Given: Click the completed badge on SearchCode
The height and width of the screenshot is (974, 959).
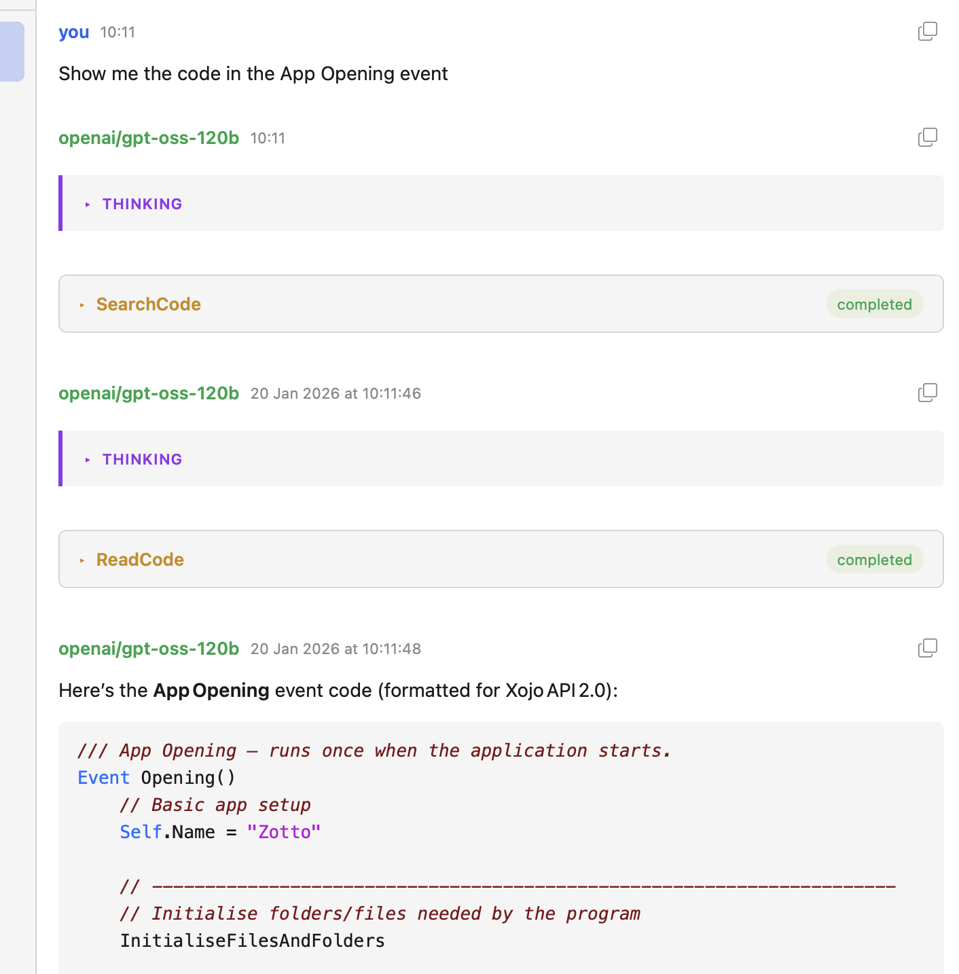Looking at the screenshot, I should (x=874, y=304).
